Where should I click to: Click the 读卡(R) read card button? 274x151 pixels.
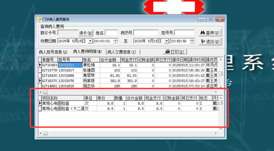(86, 33)
